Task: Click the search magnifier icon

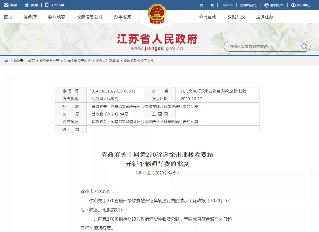Action: pos(304,46)
